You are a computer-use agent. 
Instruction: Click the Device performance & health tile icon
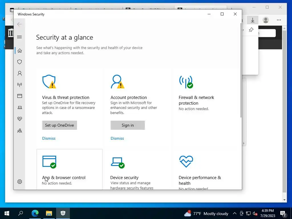click(x=186, y=161)
